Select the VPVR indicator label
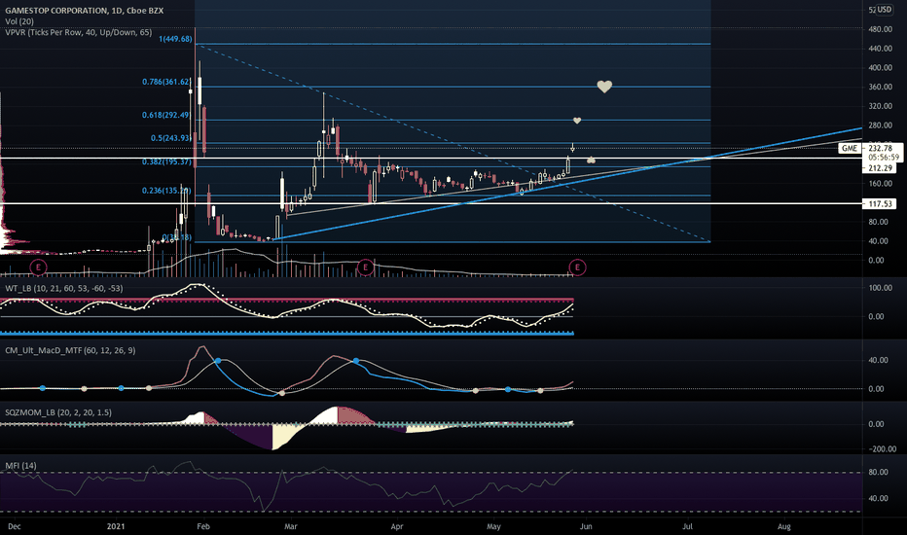The image size is (907, 535). tap(79, 32)
